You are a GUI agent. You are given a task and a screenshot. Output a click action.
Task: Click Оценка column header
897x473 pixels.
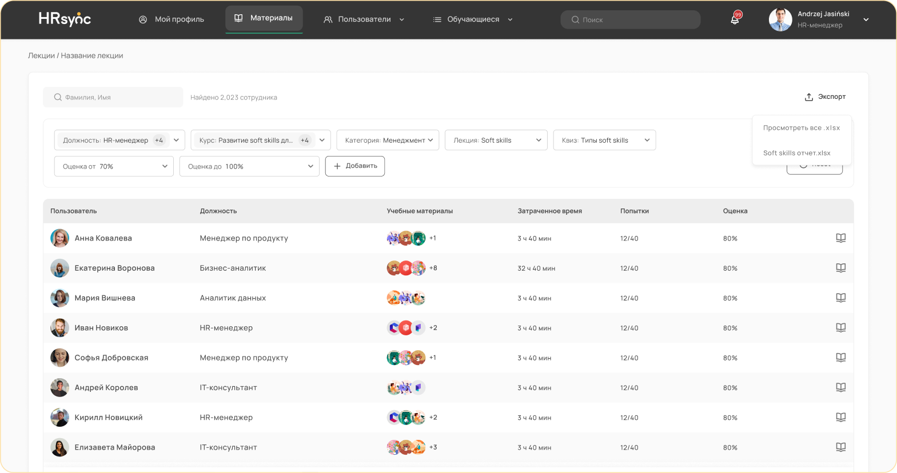[735, 211]
